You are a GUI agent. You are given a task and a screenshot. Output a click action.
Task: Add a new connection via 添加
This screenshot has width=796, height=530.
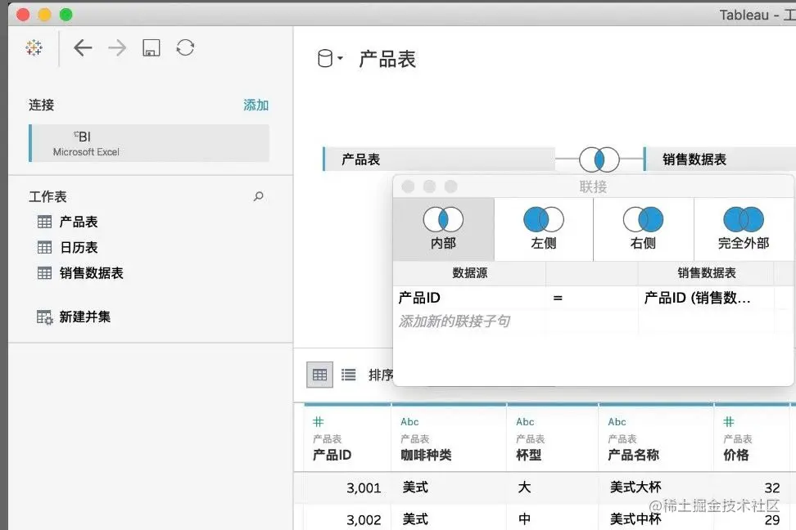(x=256, y=105)
